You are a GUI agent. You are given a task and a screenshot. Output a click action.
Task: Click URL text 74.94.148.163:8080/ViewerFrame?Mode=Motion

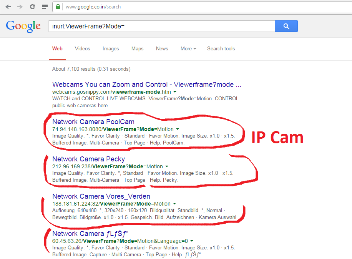click(x=113, y=129)
